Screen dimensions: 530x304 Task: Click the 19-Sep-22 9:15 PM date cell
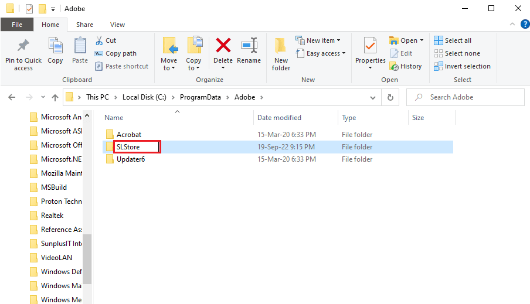point(286,147)
